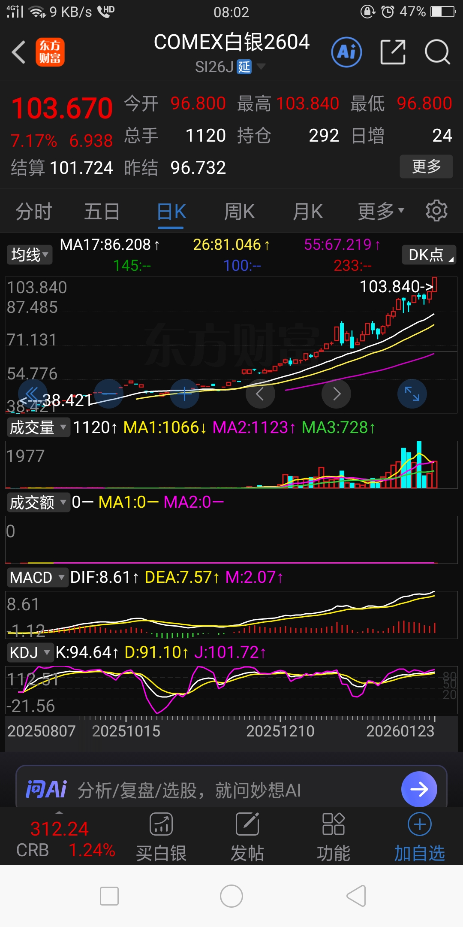This screenshot has width=463, height=927.
Task: Tap the 55:67.219 moving average value
Action: pyautogui.click(x=342, y=244)
